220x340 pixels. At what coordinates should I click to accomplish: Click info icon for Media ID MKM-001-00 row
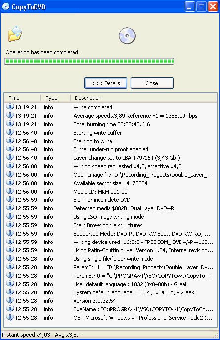[x=10, y=191]
